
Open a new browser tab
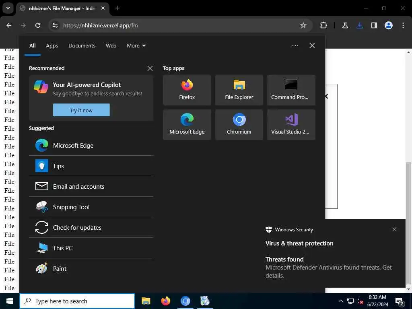pos(117,8)
